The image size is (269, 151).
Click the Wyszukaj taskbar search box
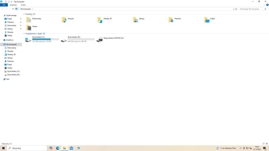[x=27, y=148]
